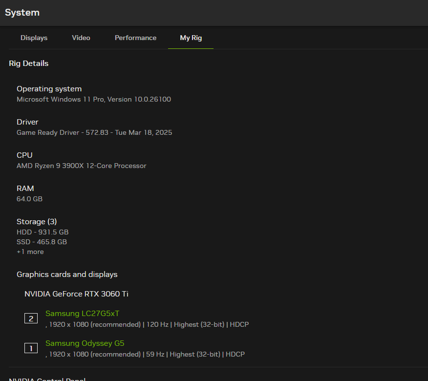Screen dimensions: 428x381
Task: Select the Performance tab
Action: coord(135,38)
